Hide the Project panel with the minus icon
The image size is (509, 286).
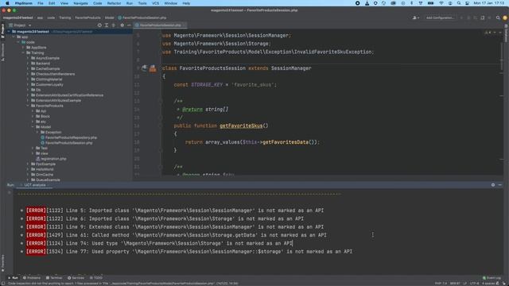(129, 25)
